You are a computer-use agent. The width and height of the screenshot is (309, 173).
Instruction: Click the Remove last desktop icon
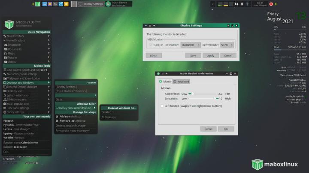point(57,121)
